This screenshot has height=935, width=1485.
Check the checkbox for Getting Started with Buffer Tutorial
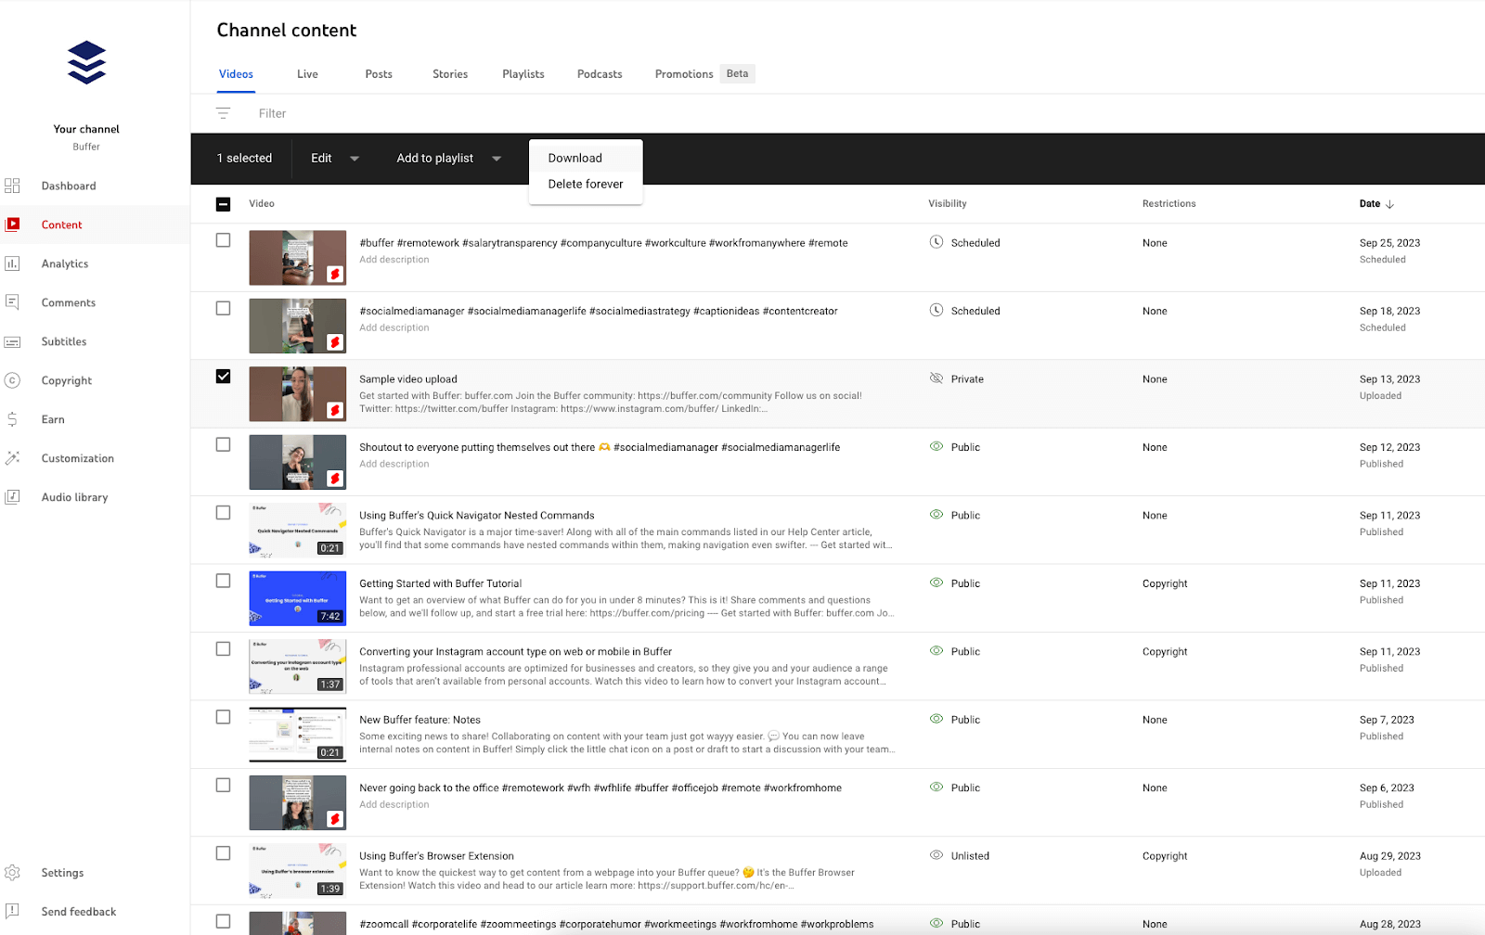click(223, 580)
